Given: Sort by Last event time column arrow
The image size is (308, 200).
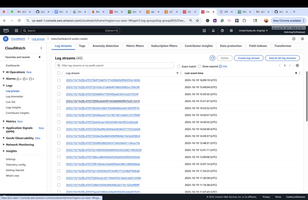Looking at the screenshot, I should pos(296,73).
